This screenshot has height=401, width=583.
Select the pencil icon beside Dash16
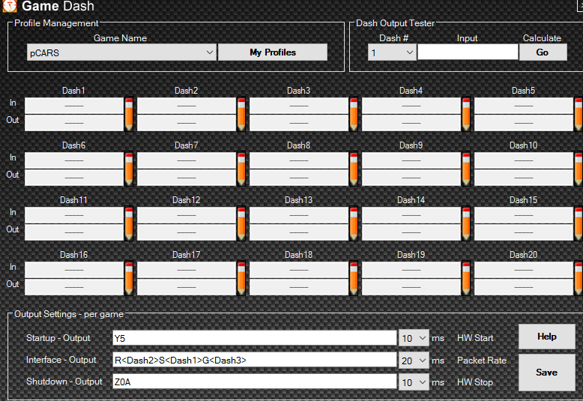[129, 278]
